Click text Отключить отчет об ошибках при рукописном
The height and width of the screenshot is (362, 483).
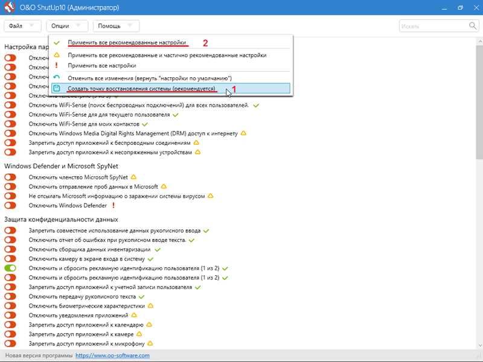[x=107, y=240]
